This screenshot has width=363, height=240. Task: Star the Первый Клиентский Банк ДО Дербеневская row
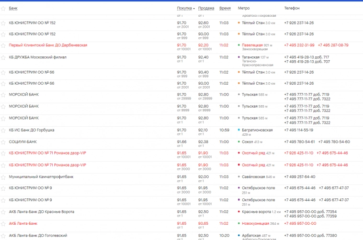[3, 45]
